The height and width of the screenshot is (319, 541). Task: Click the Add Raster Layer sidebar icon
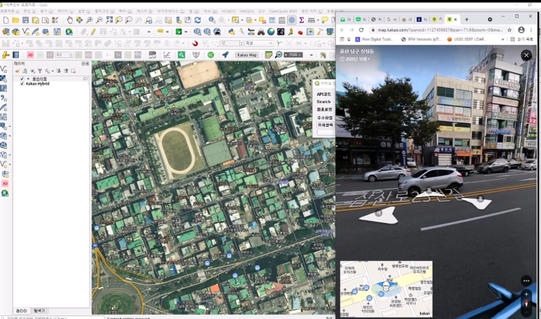click(x=3, y=78)
